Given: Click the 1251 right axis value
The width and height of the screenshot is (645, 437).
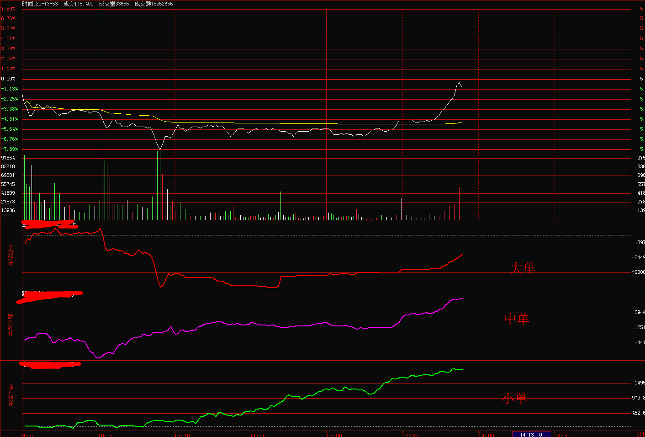Looking at the screenshot, I should 640,328.
